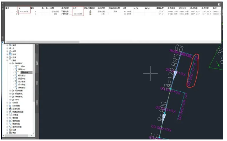Expand the 常规 tree node
Image resolution: width=227 pixels, height=141 pixels.
[x=7, y=45]
